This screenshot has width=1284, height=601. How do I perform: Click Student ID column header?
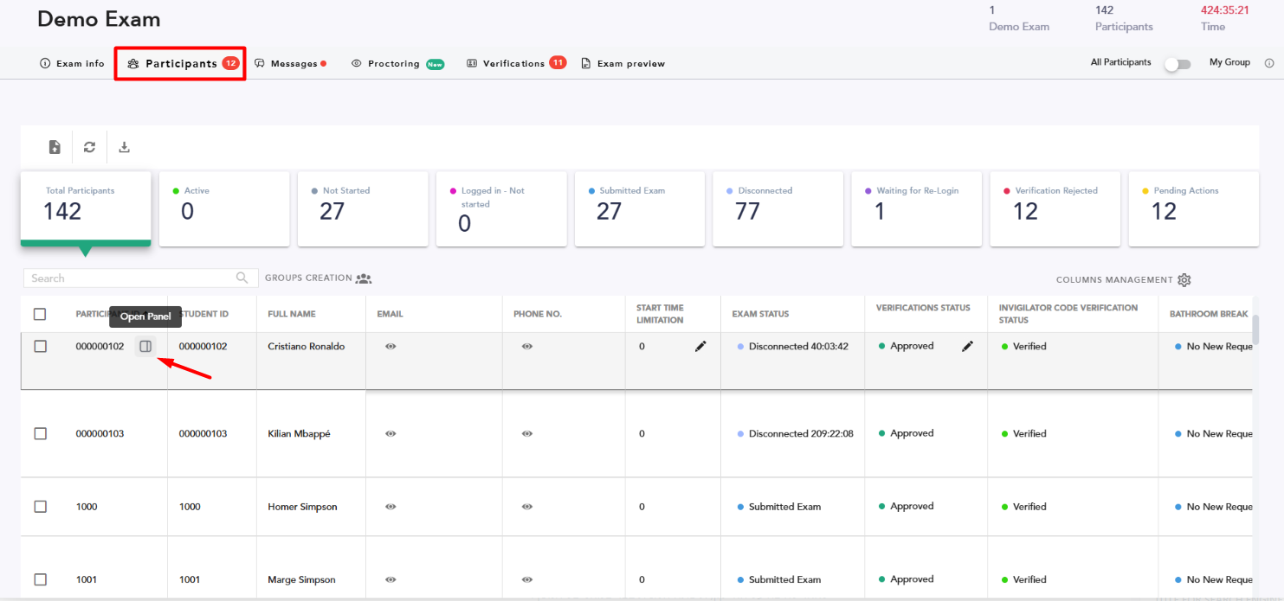[x=204, y=314]
